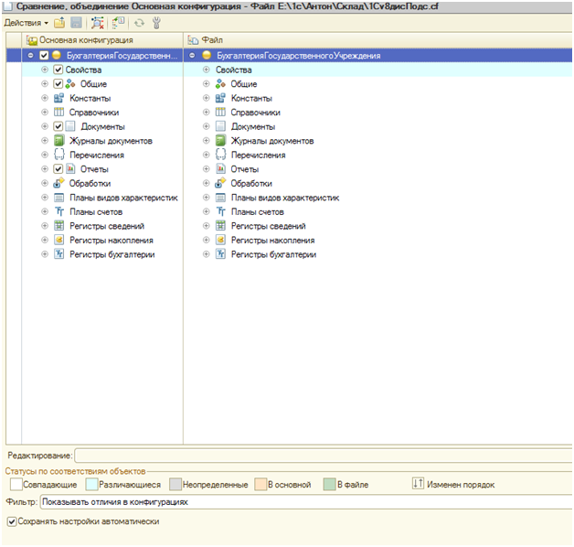Image resolution: width=574 pixels, height=547 pixels.
Task: Click Планы видов характеристик icon in left column
Action: [x=58, y=198]
